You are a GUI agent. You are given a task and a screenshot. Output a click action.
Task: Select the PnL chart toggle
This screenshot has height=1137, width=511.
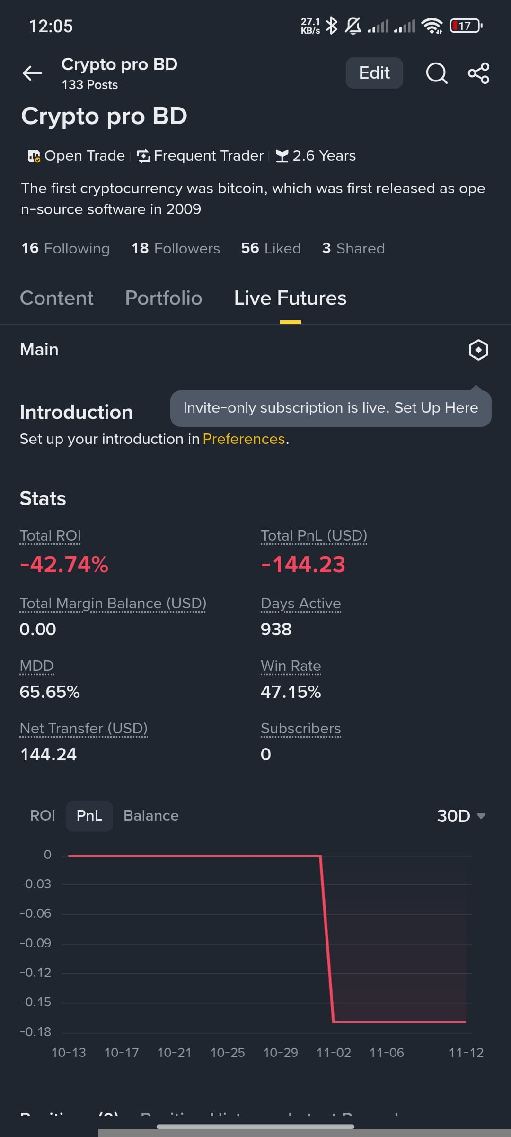(89, 816)
